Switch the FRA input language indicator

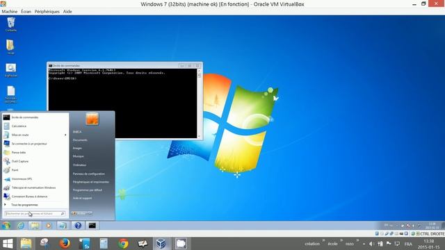(x=408, y=244)
